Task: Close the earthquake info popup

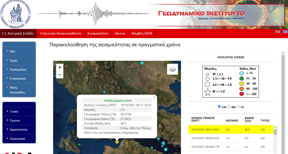Action: (x=154, y=98)
